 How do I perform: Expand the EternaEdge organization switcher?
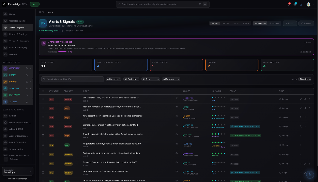tap(17, 171)
